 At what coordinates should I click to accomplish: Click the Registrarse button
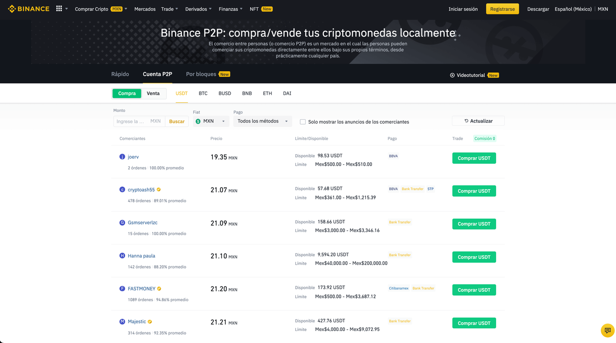[502, 9]
